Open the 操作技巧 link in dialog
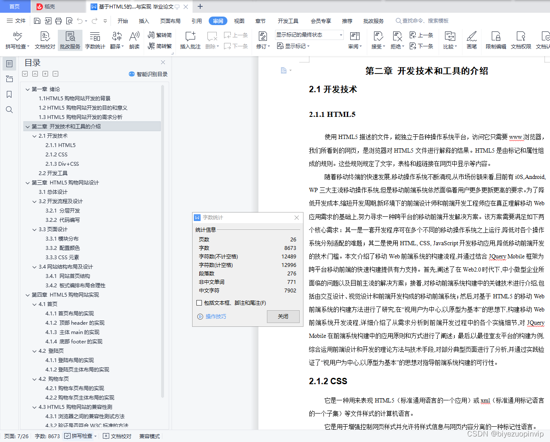 [x=212, y=317]
